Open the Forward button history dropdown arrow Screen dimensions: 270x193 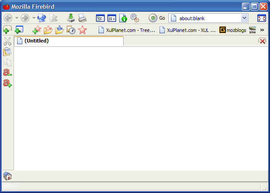(x=34, y=18)
